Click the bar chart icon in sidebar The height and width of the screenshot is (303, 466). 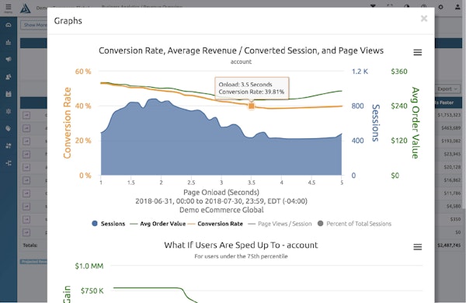9,42
